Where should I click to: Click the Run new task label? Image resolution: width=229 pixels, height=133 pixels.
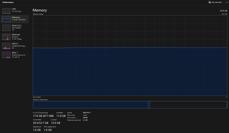[x=217, y=2]
